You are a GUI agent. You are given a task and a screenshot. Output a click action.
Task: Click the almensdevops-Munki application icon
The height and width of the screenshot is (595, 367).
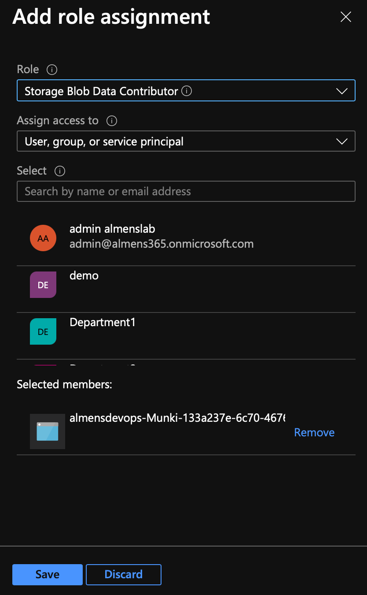[x=48, y=431]
